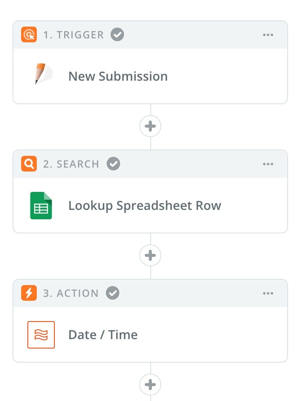Click the checkmark badge next to 1. TRIGGER

point(117,34)
